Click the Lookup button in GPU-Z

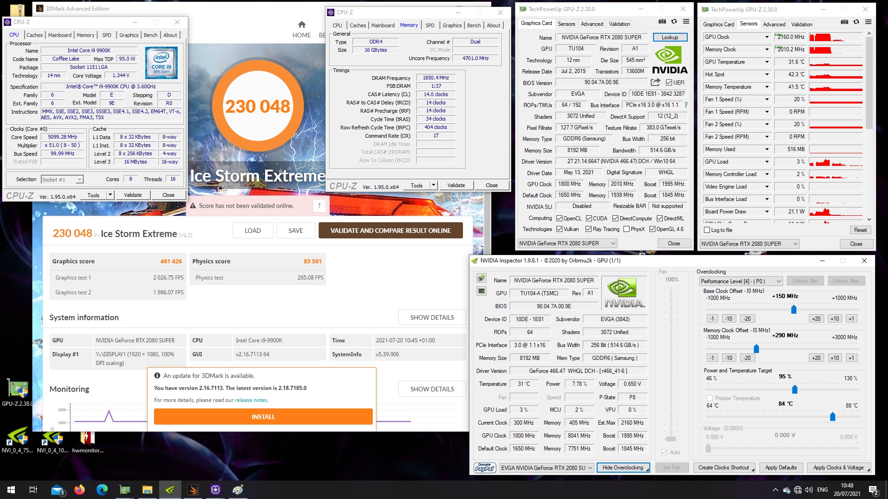click(670, 37)
